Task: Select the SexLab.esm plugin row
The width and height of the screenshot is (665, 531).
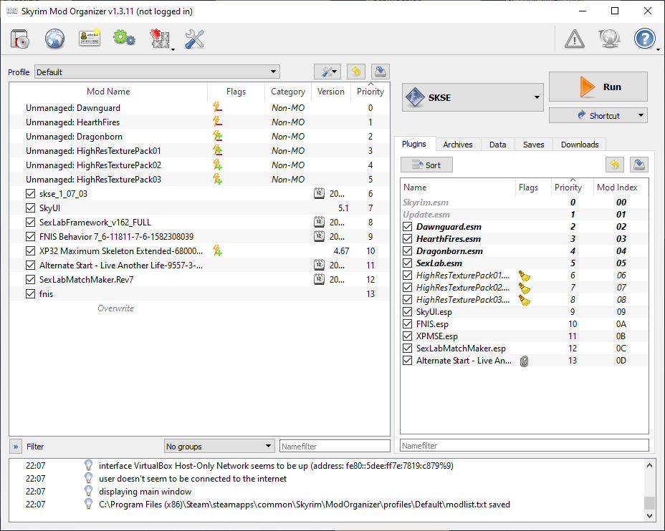Action: coord(525,263)
